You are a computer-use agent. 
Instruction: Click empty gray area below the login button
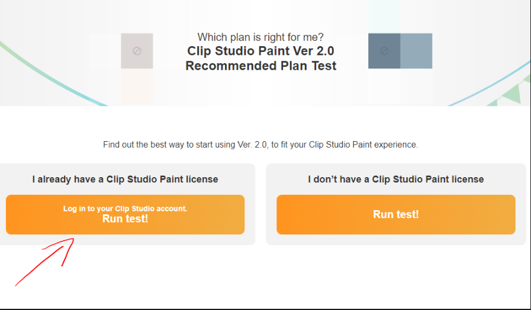[178, 239]
